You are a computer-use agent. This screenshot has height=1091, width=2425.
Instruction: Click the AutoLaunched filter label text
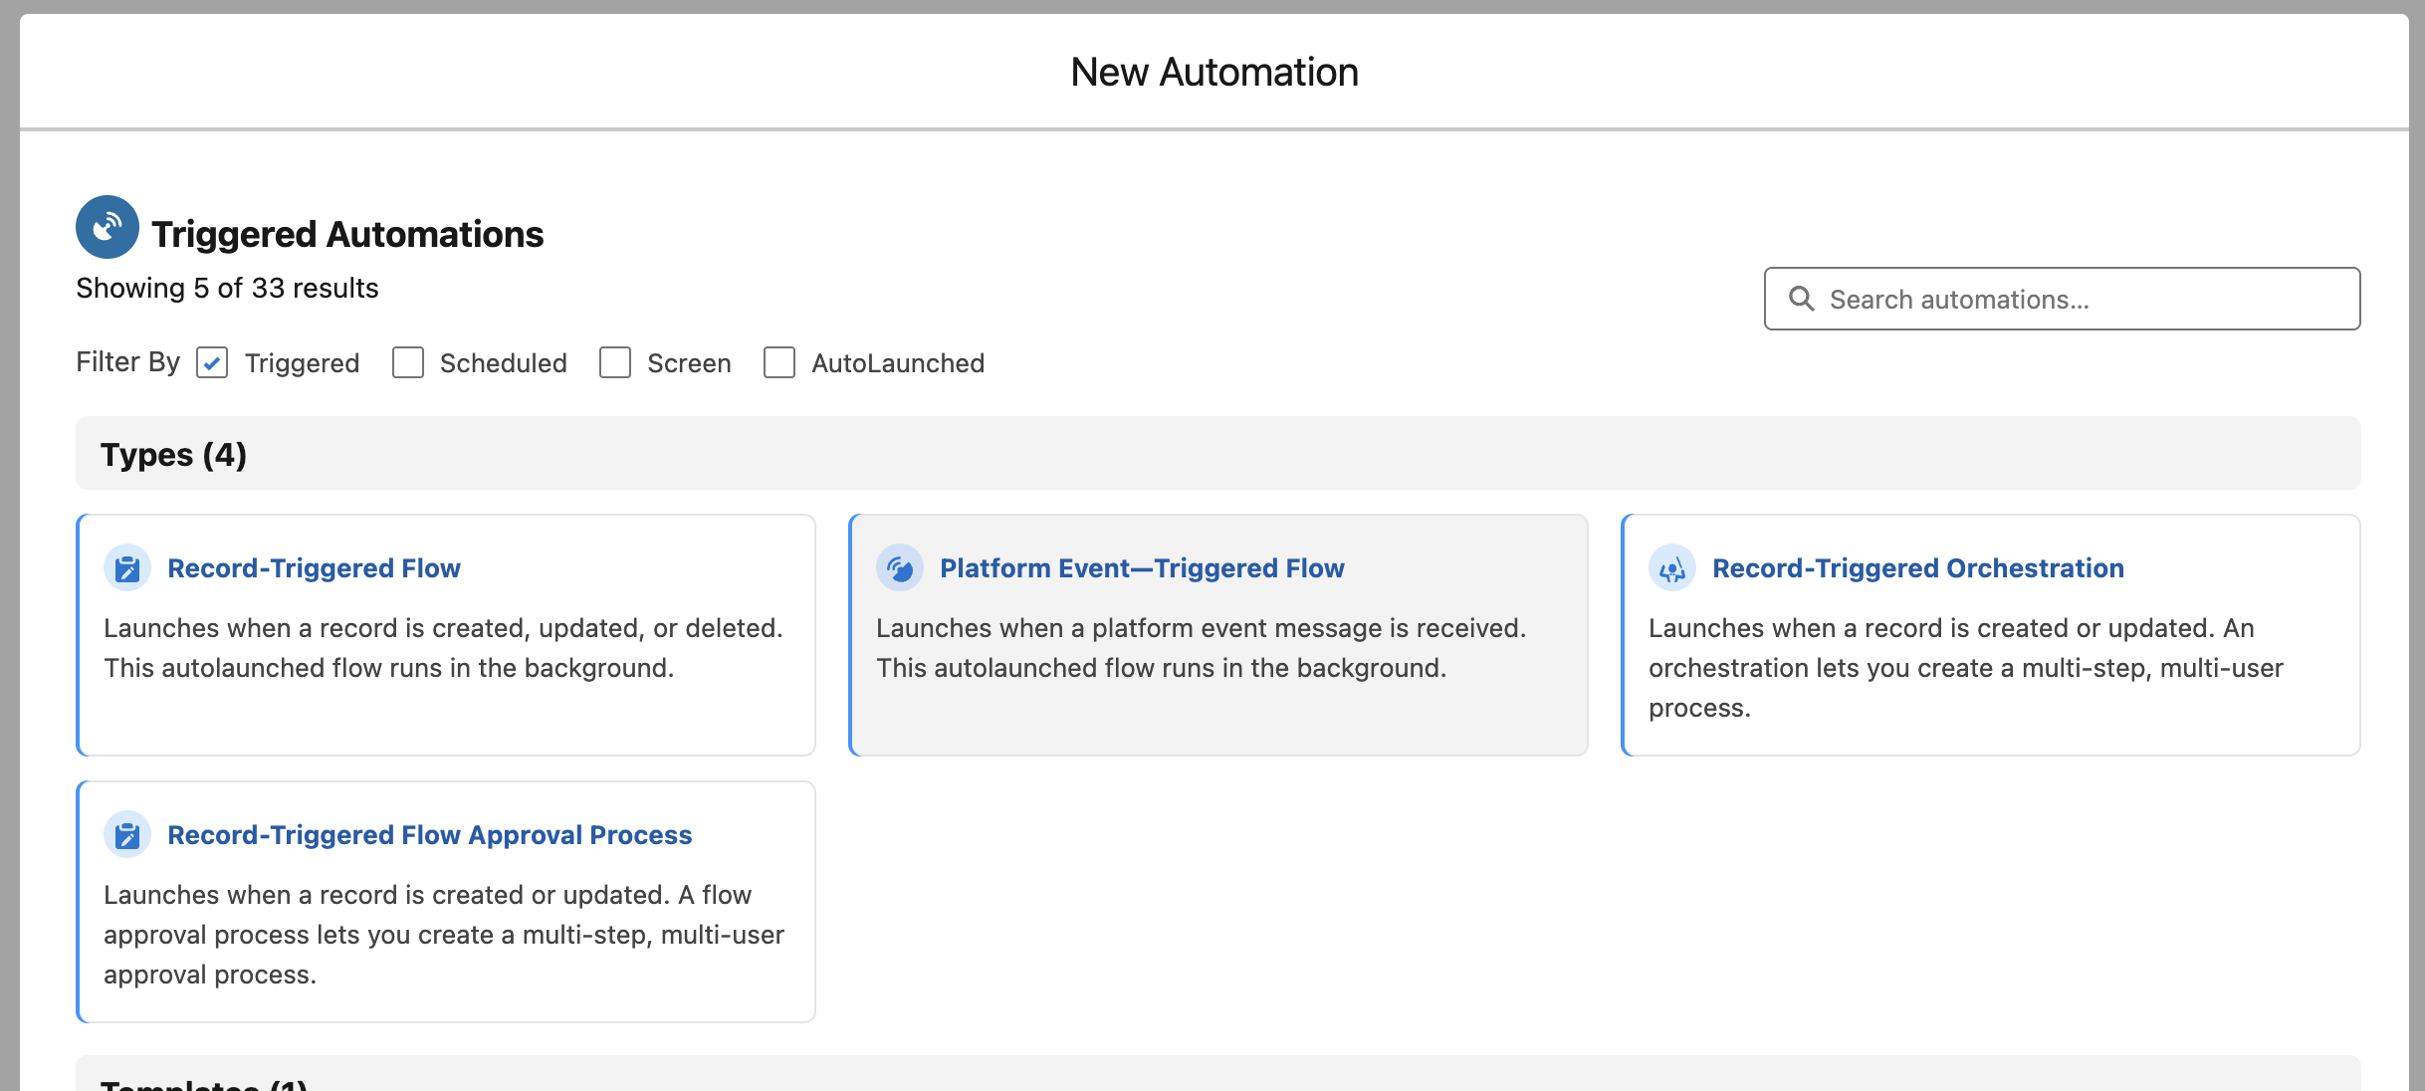[897, 363]
